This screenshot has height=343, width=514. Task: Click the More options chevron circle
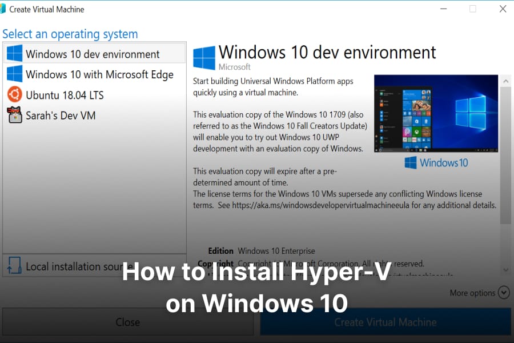504,292
